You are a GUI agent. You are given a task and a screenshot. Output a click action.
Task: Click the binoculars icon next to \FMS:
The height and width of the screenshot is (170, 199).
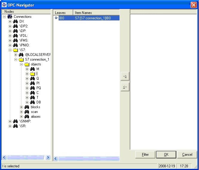15,40
